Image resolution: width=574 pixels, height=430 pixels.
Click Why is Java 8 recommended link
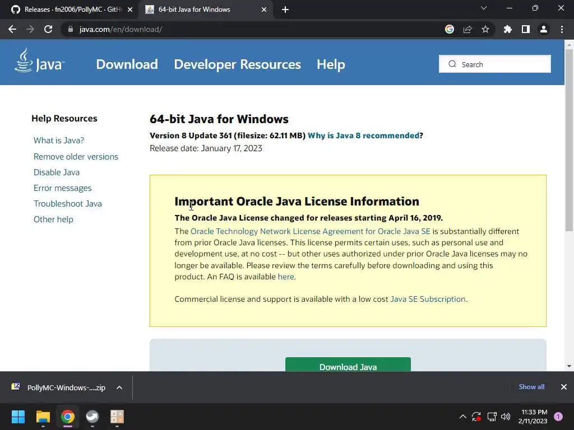coord(363,135)
